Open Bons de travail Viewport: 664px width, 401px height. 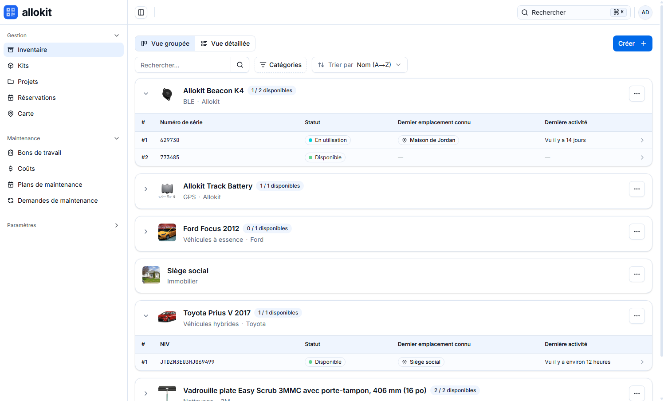pyautogui.click(x=63, y=153)
